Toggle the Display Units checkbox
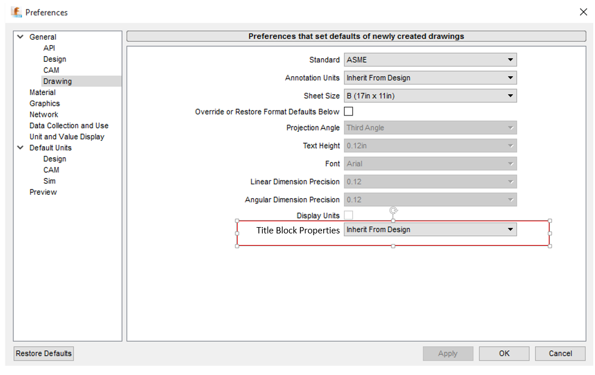The width and height of the screenshot is (595, 375). [x=348, y=216]
